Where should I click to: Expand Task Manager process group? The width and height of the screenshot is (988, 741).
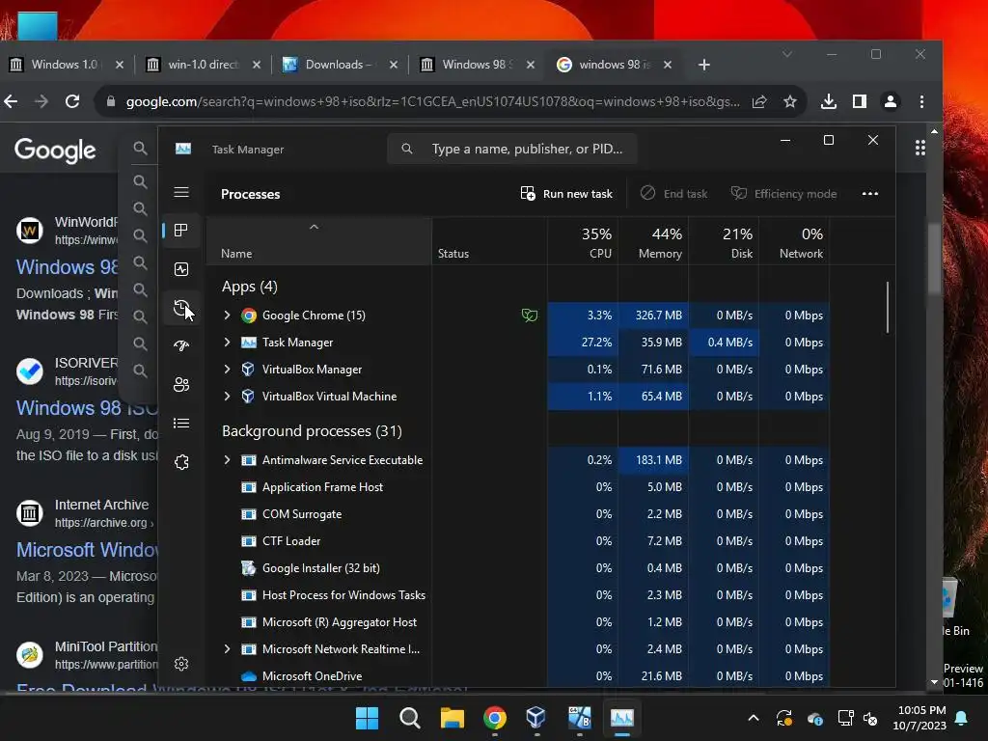228,343
